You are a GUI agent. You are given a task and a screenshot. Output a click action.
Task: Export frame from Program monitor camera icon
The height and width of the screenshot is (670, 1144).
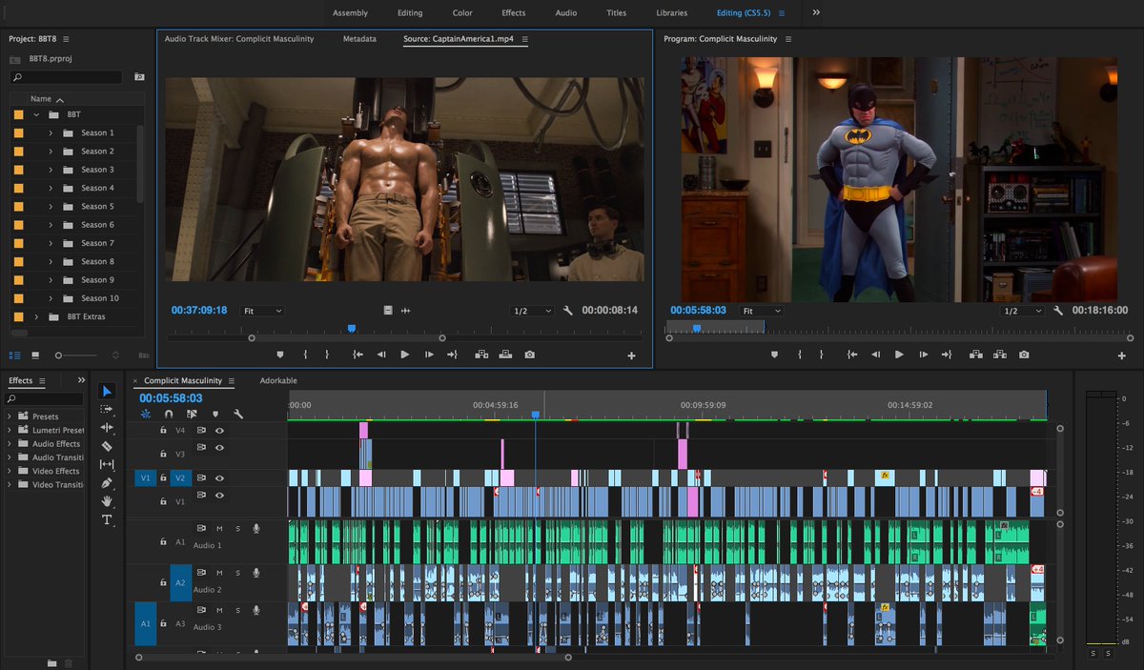pyautogui.click(x=1024, y=355)
